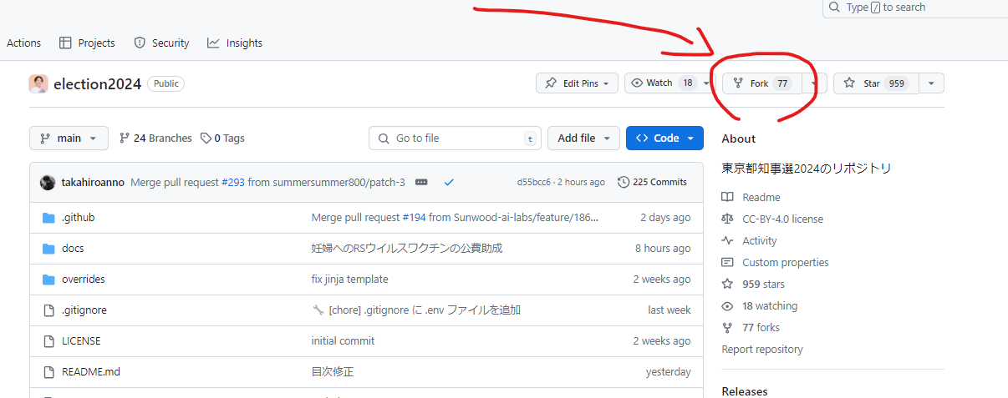Click the docs folder icon
Viewport: 1008px width, 398px height.
pyautogui.click(x=48, y=248)
